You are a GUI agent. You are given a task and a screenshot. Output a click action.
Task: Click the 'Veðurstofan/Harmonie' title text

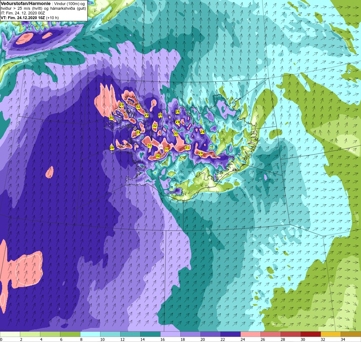coord(26,4)
